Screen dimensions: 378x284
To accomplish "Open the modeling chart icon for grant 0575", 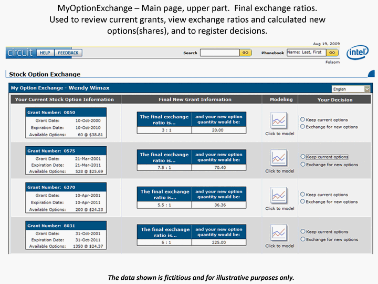I will tap(279, 158).
